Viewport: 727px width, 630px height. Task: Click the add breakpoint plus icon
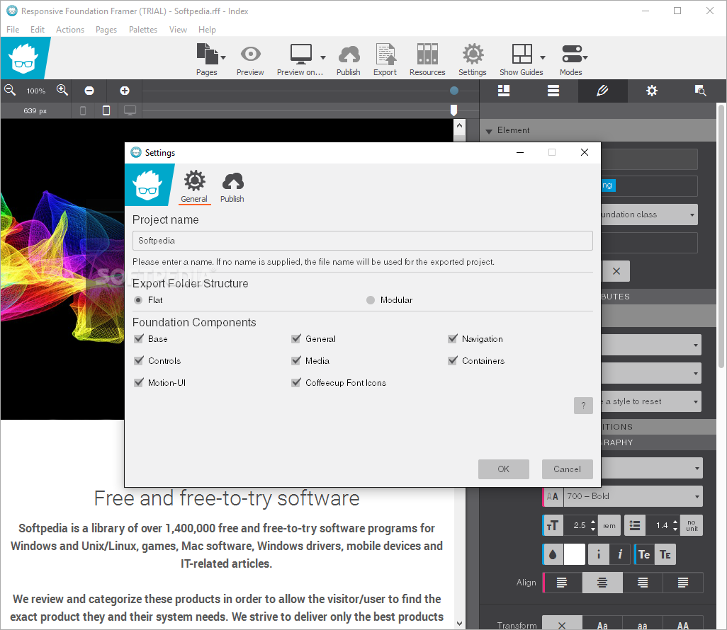click(x=124, y=91)
